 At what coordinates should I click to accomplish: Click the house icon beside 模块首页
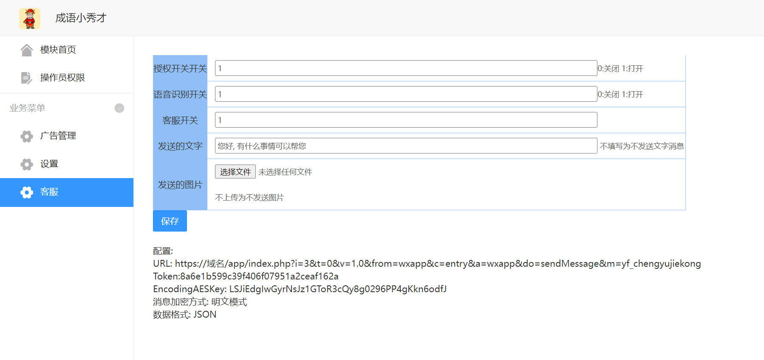point(27,50)
